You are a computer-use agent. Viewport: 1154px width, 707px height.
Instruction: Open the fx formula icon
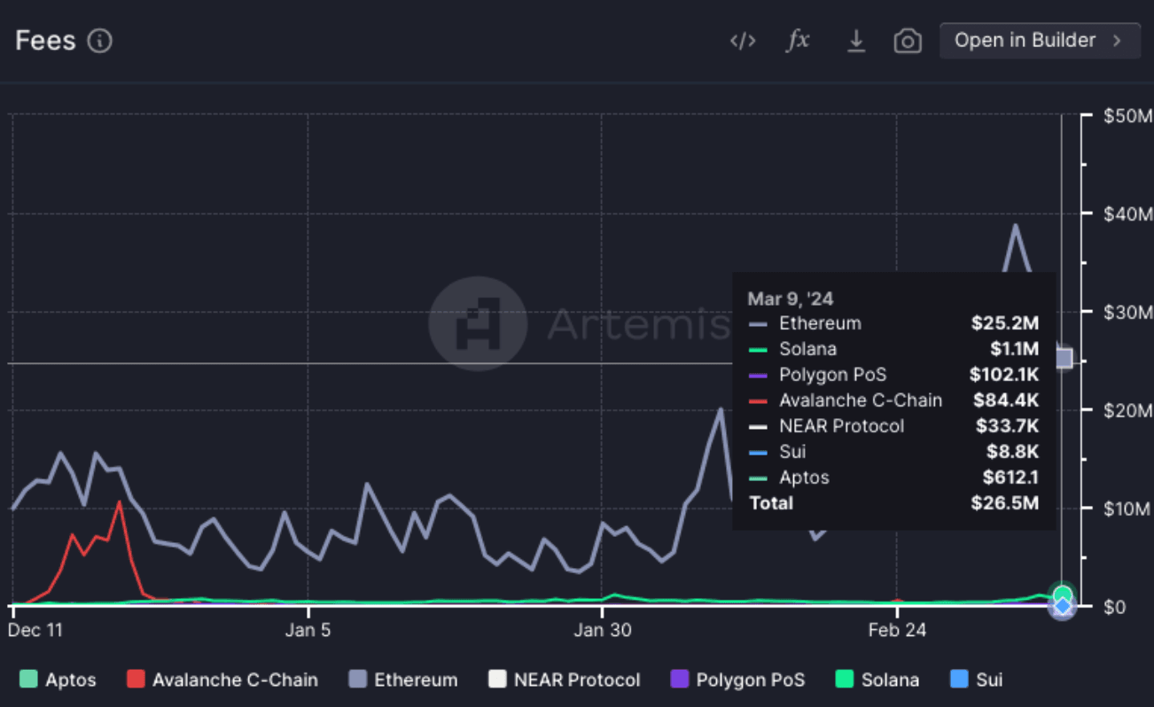pos(799,41)
